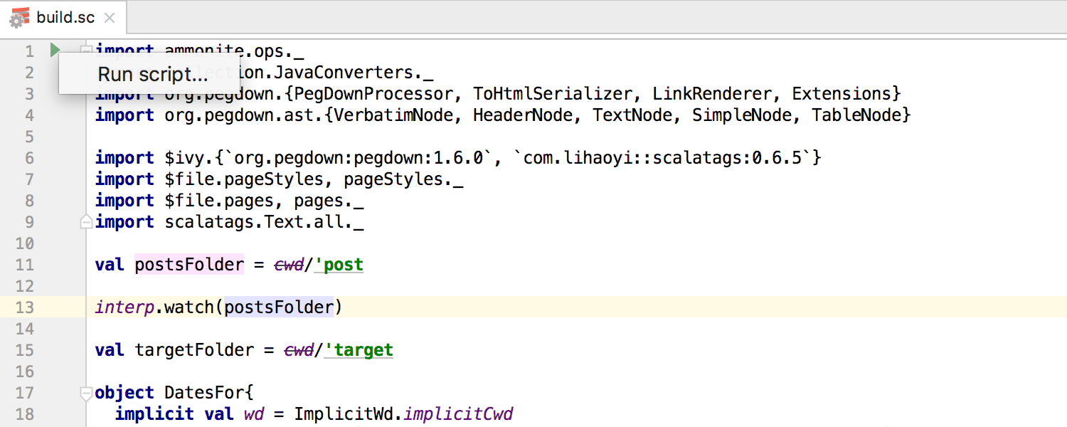
Task: Collapse the DatesFor object fold marker
Action: coord(87,393)
